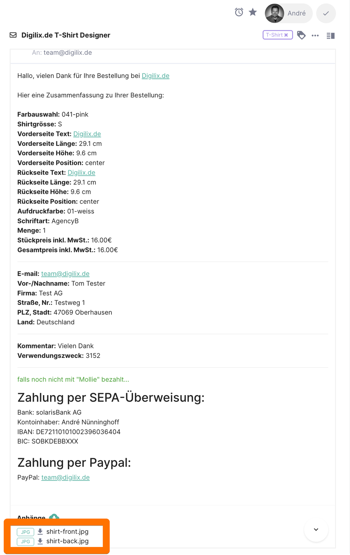Mark conversation done with checkmark button
Viewport: 350px width, 555px height.
[x=326, y=13]
